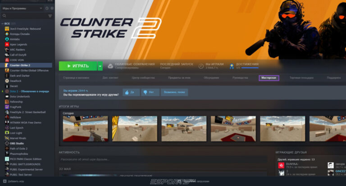Click the library search field

coord(27,16)
